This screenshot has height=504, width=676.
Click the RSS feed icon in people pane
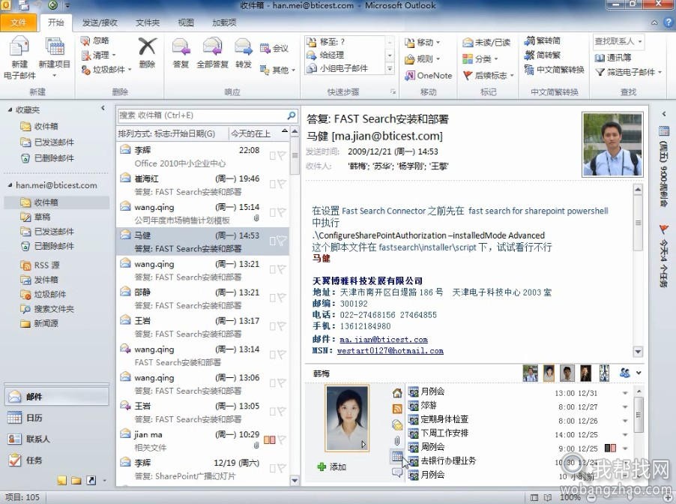[397, 409]
